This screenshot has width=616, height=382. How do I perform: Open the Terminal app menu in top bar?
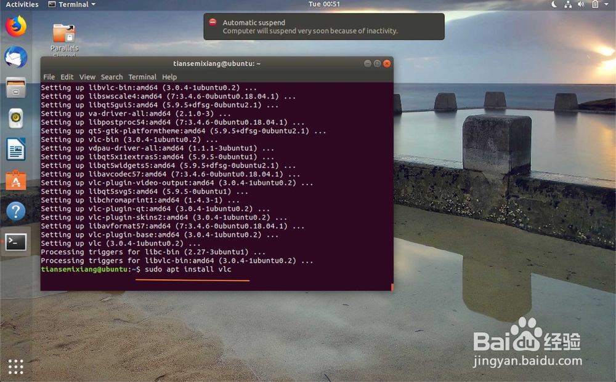72,4
